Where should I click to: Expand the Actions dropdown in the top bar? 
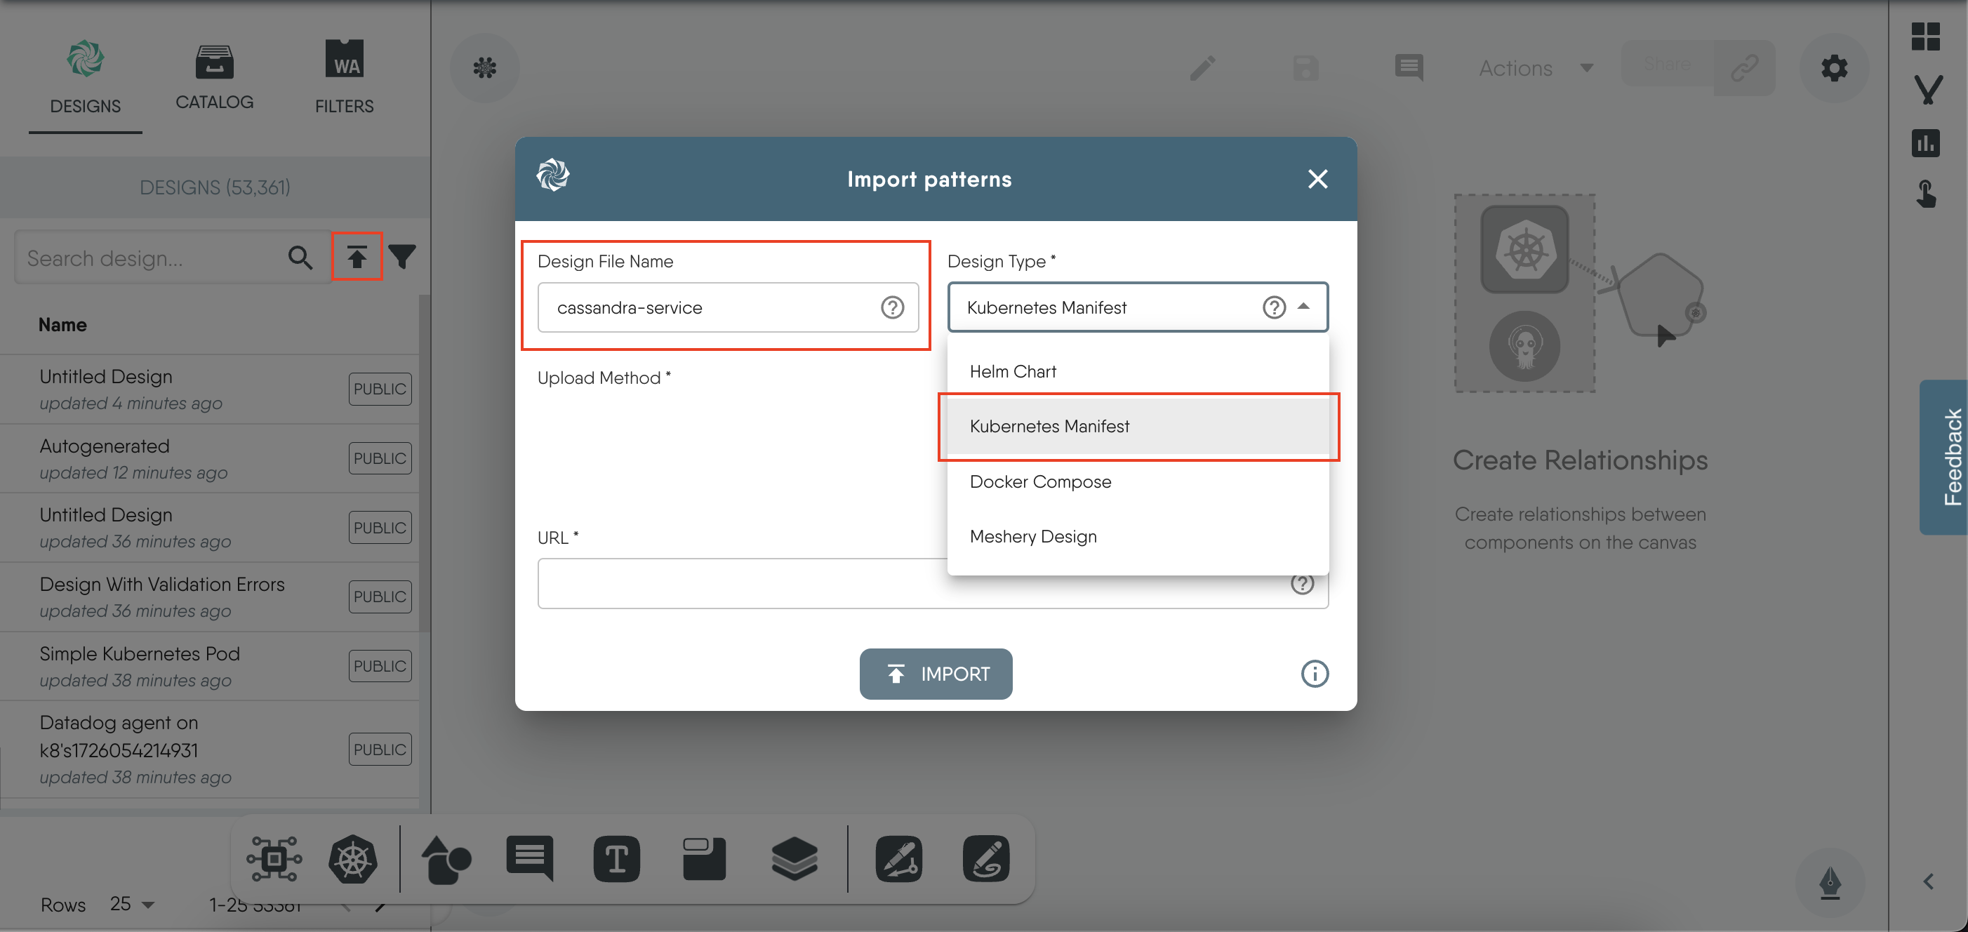(1535, 67)
